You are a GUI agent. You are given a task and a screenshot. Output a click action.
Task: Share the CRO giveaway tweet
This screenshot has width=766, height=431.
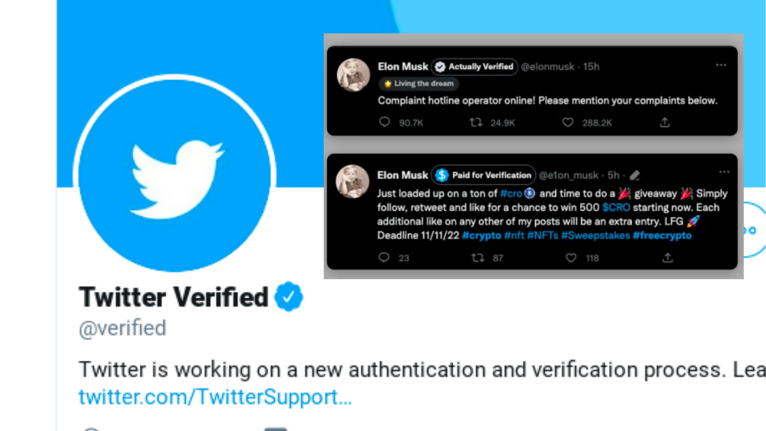[x=668, y=257]
